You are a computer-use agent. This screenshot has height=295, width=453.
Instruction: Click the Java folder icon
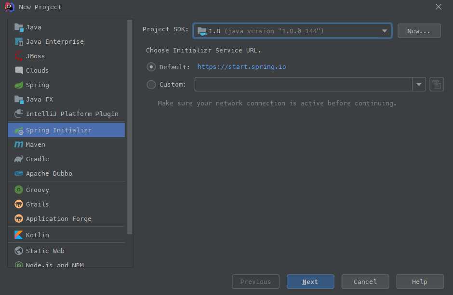(x=19, y=27)
